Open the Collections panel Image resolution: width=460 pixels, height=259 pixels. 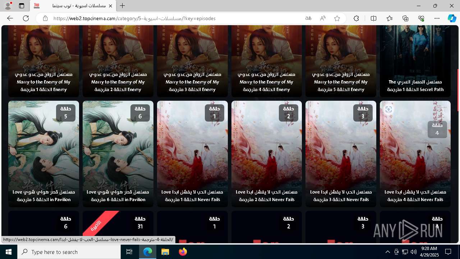coord(405,18)
